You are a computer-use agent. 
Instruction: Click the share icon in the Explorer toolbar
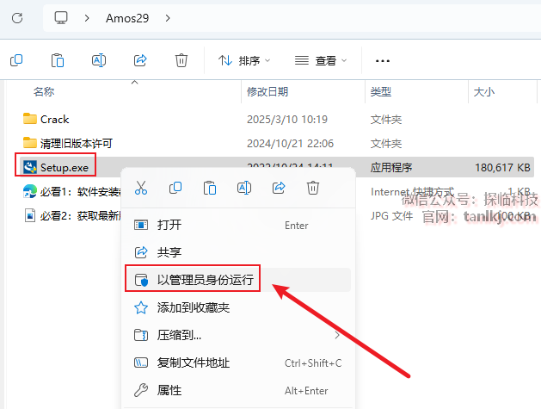(140, 60)
